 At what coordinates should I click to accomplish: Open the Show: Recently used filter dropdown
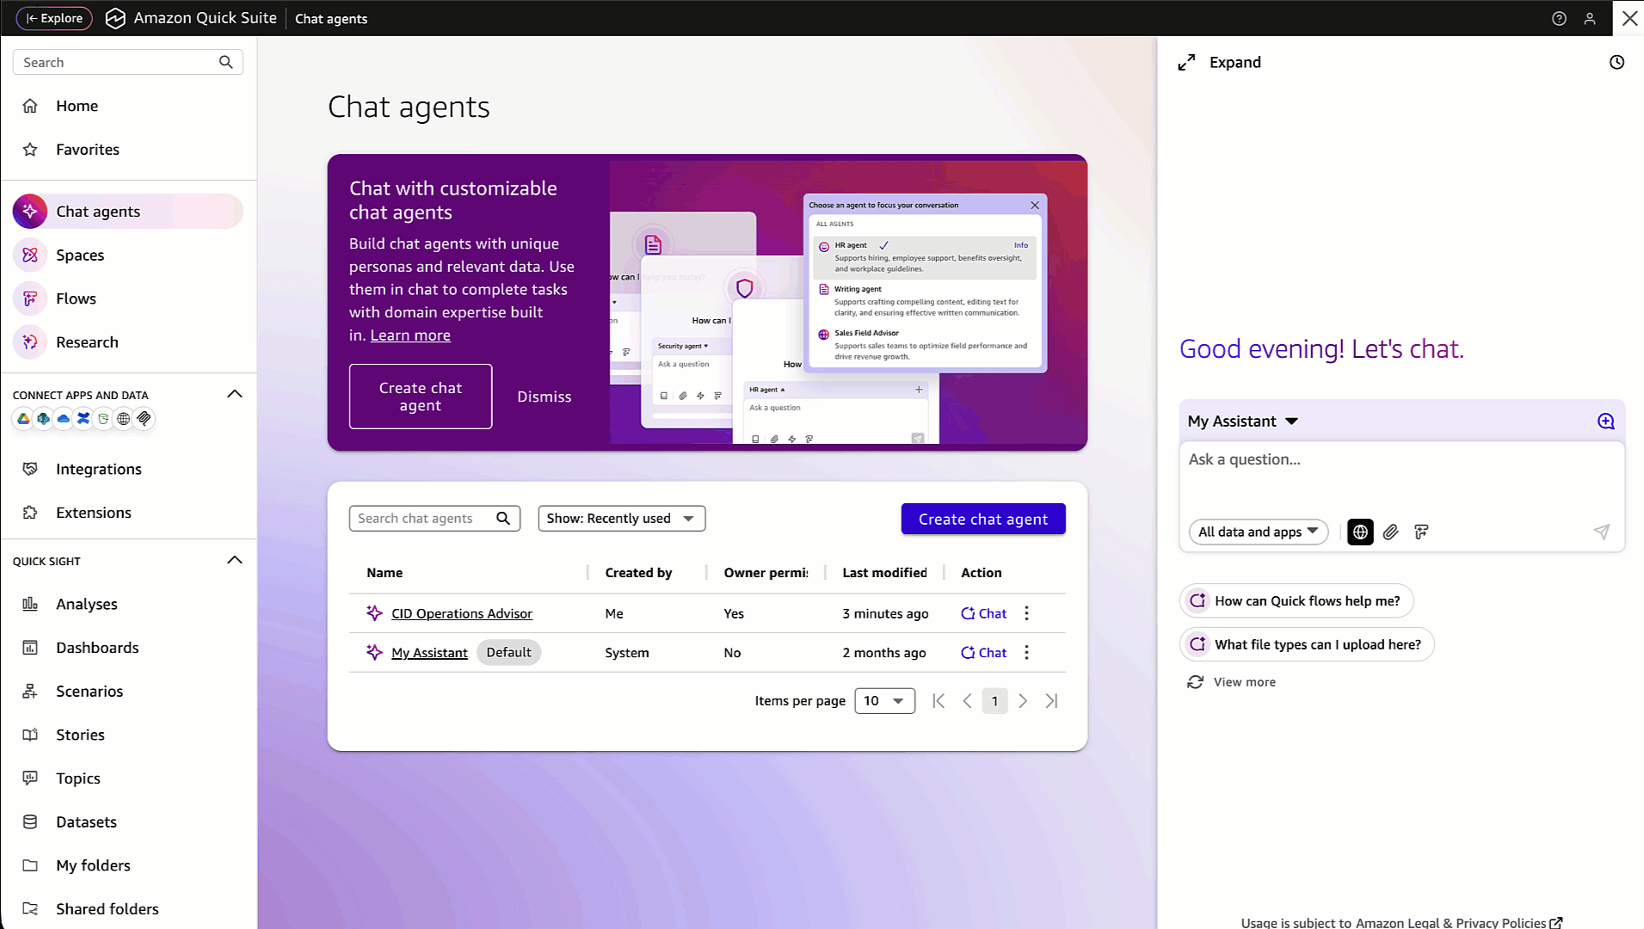pos(621,518)
